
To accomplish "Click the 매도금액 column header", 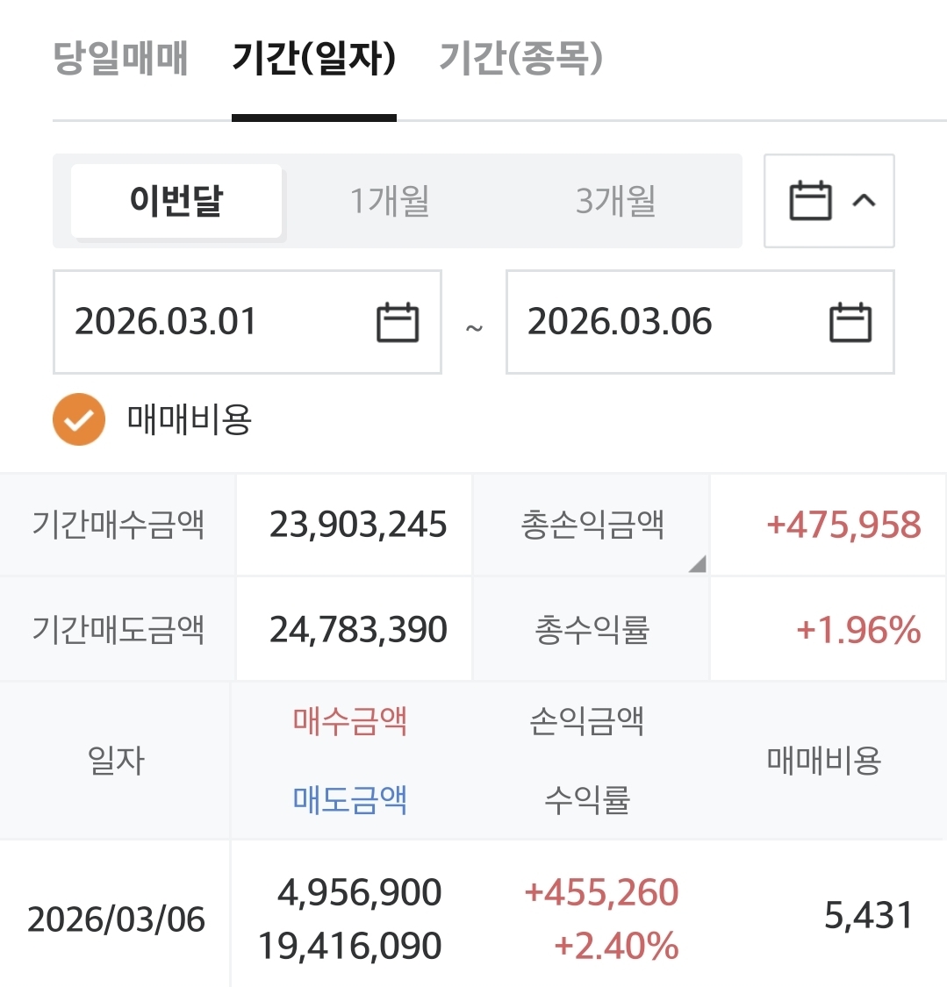I will pyautogui.click(x=350, y=799).
